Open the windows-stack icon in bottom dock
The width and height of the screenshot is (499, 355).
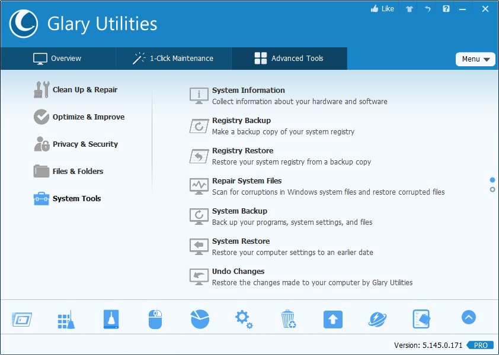point(22,319)
